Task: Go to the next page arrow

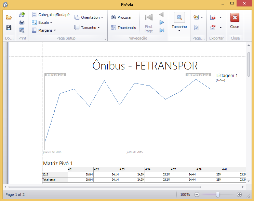Action: click(x=161, y=22)
